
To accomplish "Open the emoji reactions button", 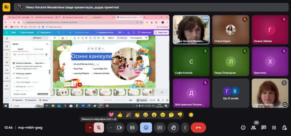I will coord(146,128).
